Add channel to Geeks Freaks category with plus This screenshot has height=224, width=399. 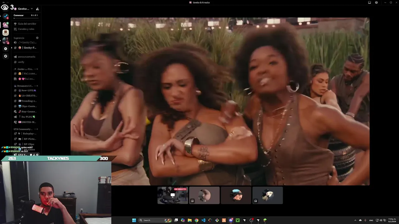(37, 69)
